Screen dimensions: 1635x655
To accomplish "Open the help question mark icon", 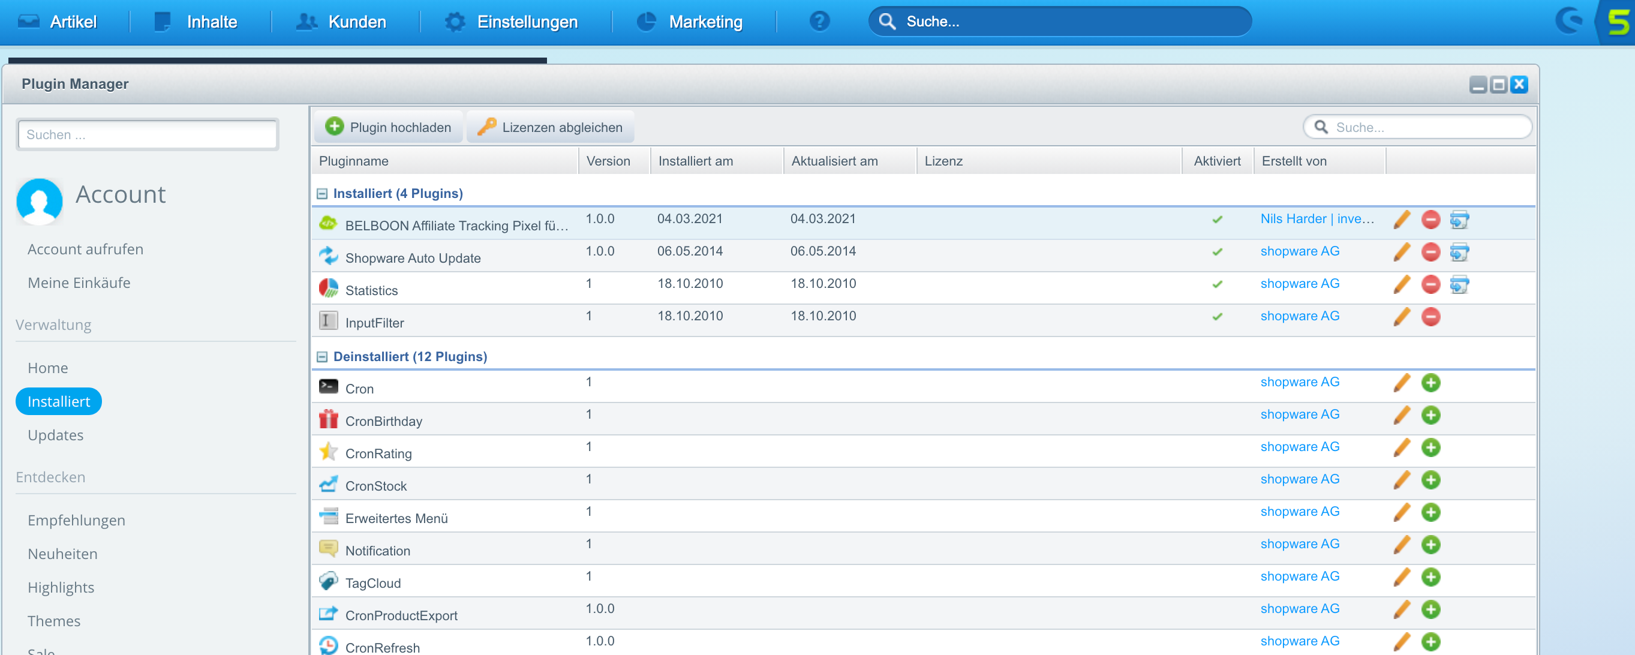I will pyautogui.click(x=819, y=22).
